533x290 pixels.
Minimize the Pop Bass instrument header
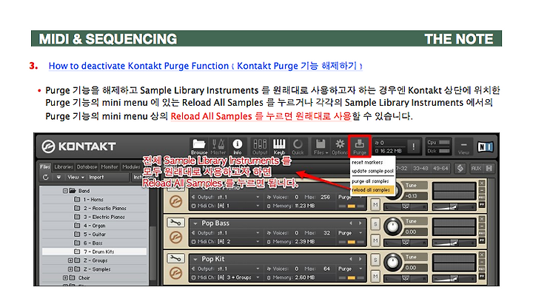482,226
